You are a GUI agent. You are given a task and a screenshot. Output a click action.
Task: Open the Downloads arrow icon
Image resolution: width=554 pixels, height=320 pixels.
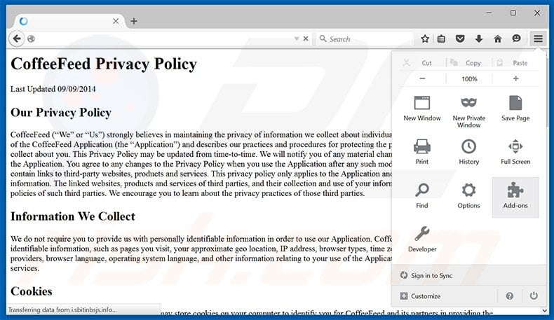[479, 39]
